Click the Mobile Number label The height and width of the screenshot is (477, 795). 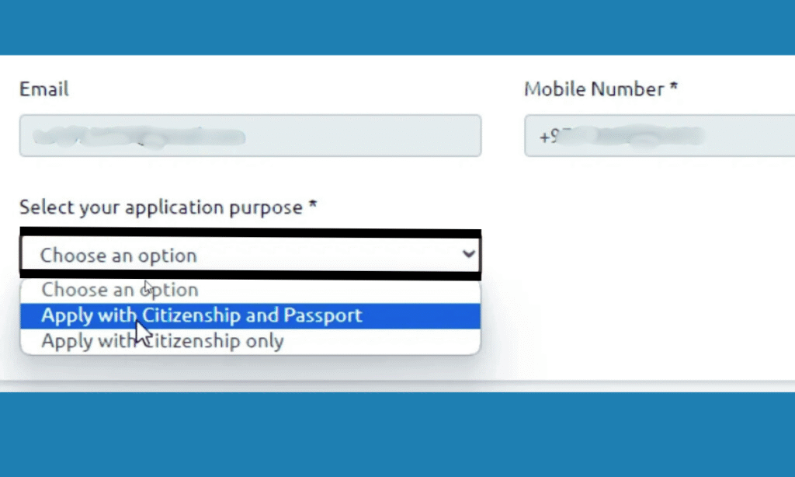tap(592, 89)
